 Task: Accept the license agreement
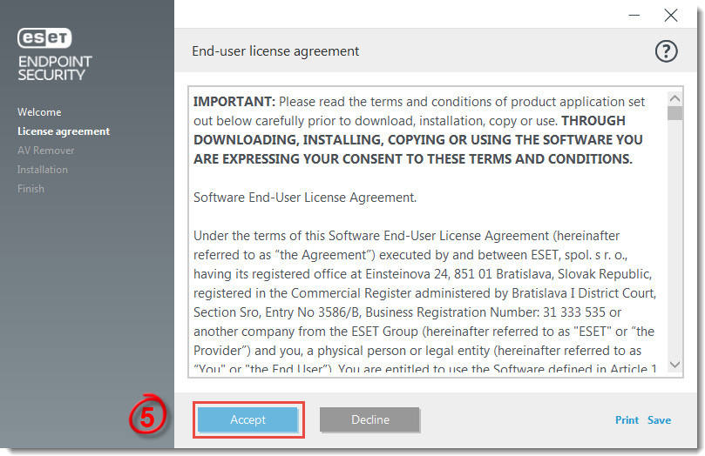(x=247, y=419)
